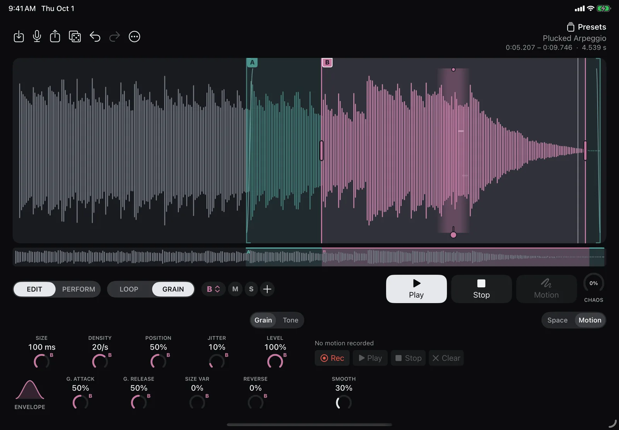Tap the import audio icon
The image size is (619, 430).
coord(19,37)
